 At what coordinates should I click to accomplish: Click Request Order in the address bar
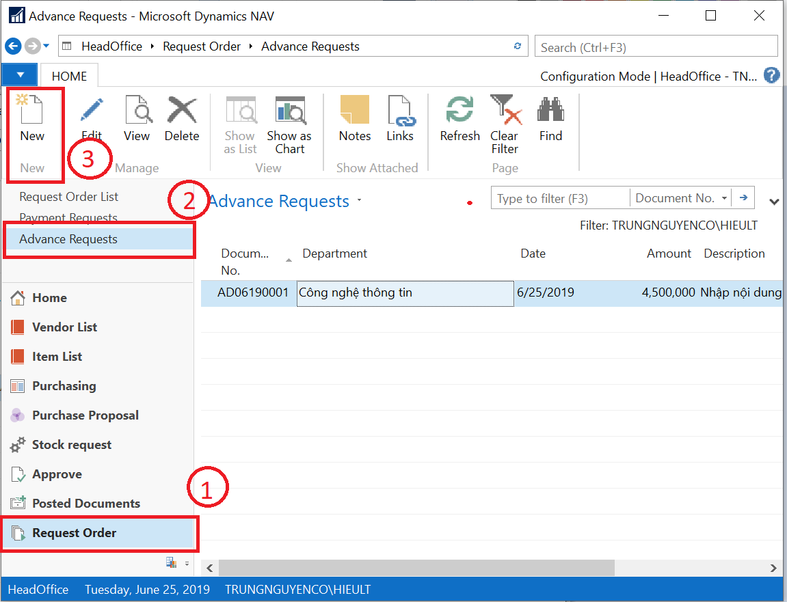click(202, 46)
